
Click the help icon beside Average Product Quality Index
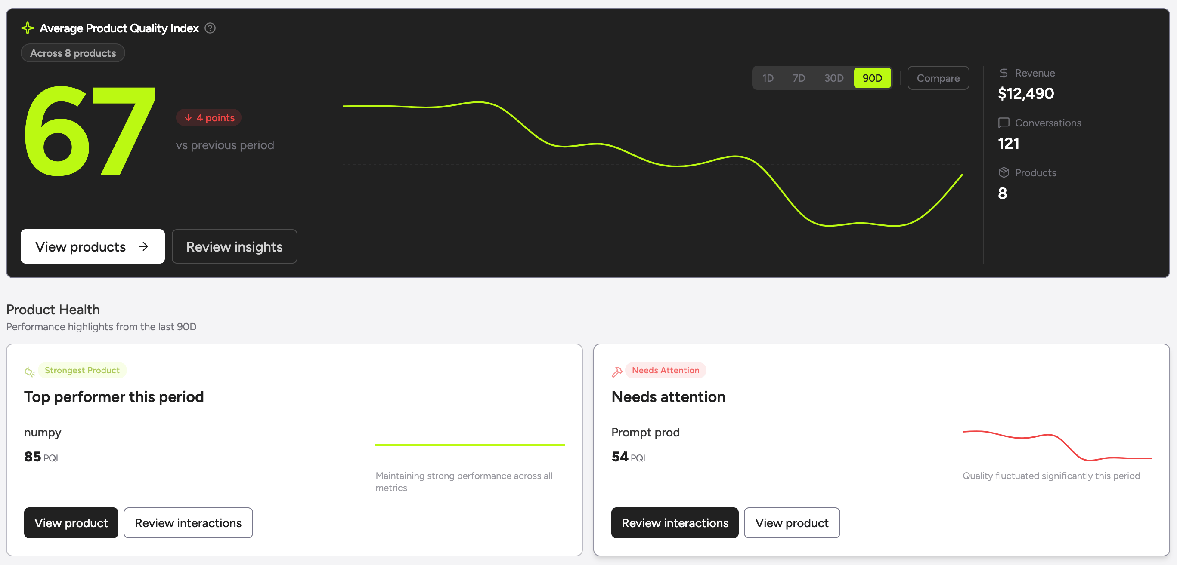[210, 28]
